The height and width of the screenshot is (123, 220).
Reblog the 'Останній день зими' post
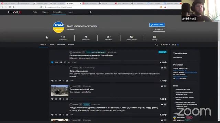coord(67,81)
